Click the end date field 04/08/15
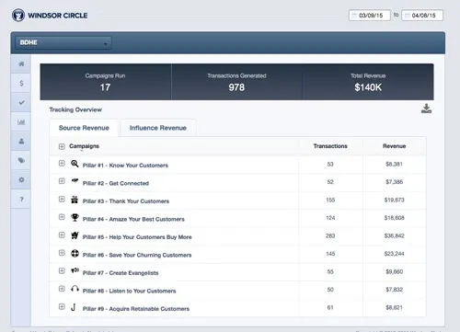The height and width of the screenshot is (332, 460). point(422,16)
